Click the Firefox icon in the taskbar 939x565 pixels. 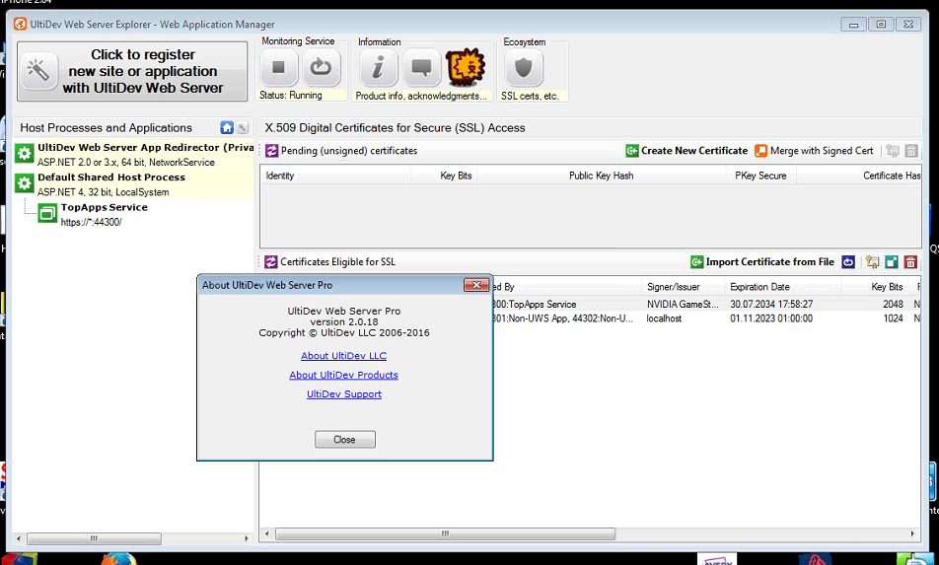click(118, 560)
